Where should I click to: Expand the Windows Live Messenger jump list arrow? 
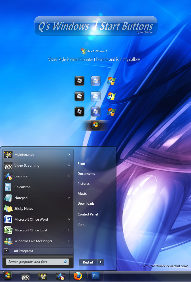pos(69,241)
